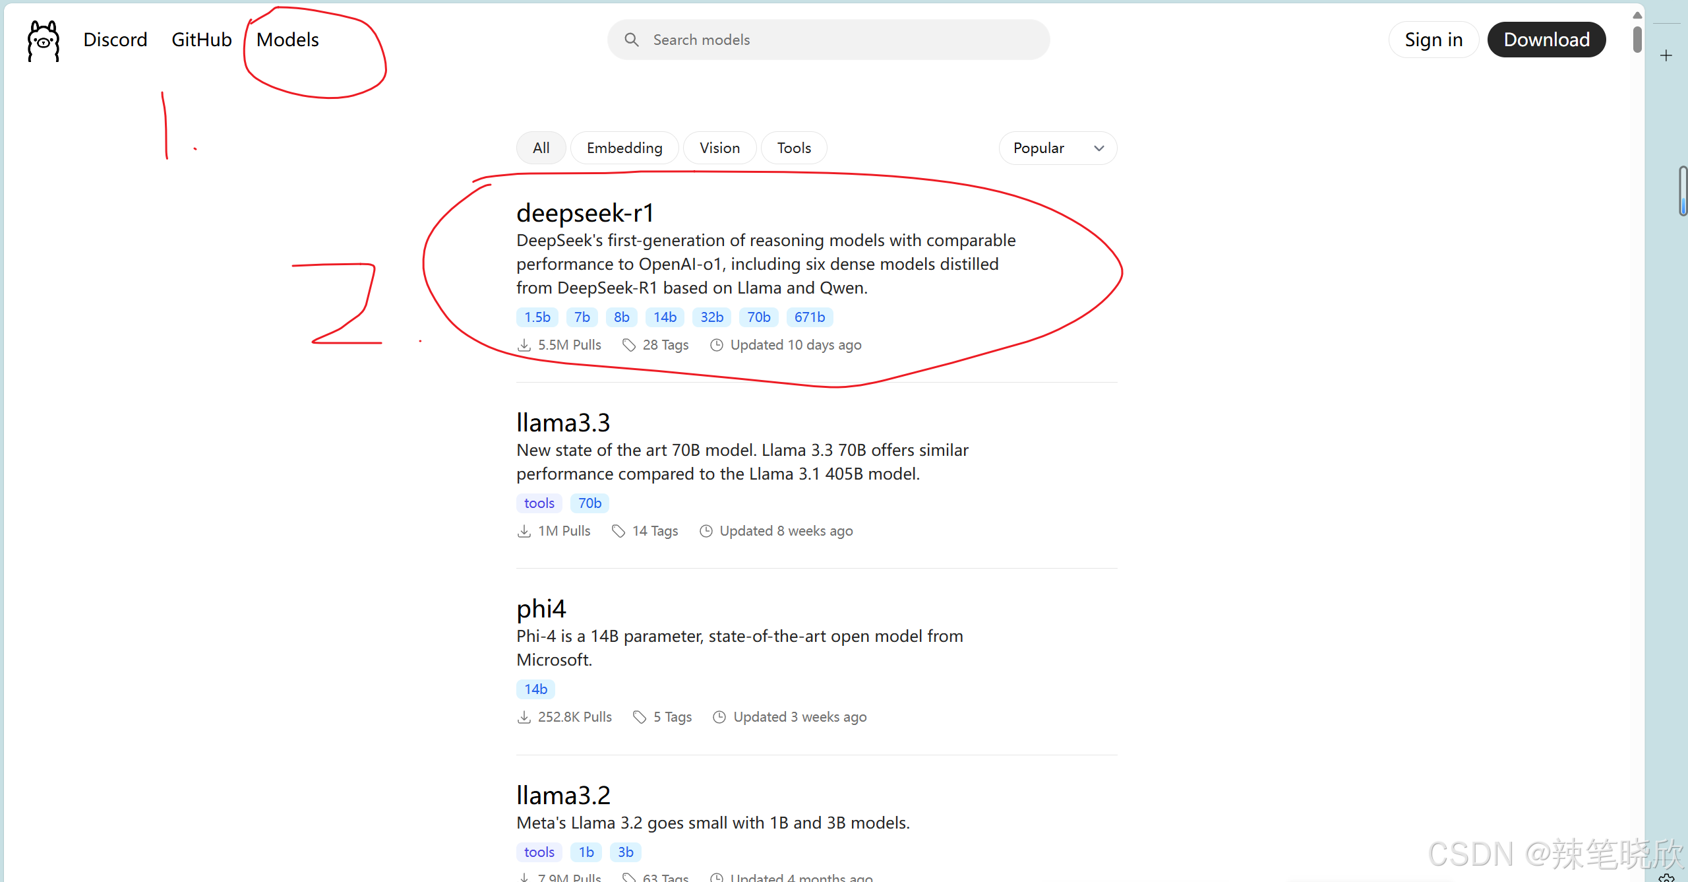Click the phi4 description text
The width and height of the screenshot is (1688, 882).
click(x=740, y=648)
